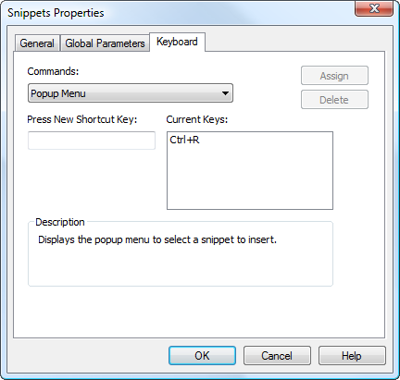
Task: Click the Assign button
Action: [334, 76]
